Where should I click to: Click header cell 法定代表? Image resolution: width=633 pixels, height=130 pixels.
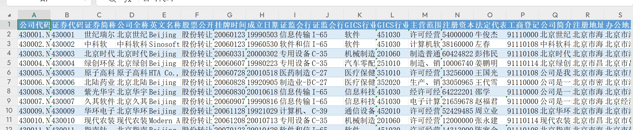pos(490,25)
